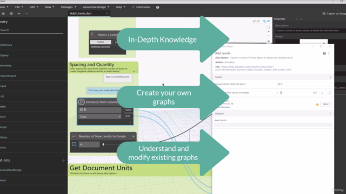Click the save toolbar icon
Viewport: 346px width, 194px height.
coord(11,13)
